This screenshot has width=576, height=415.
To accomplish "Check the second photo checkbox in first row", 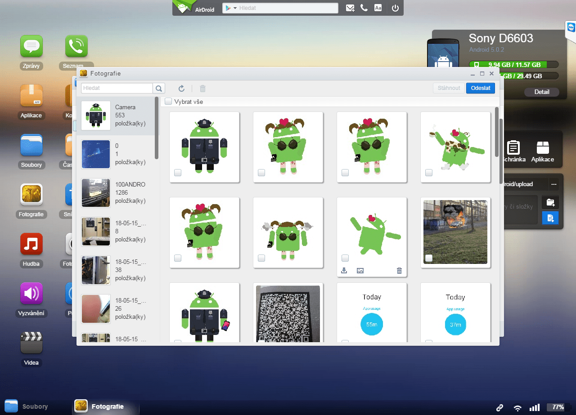I will click(x=261, y=173).
